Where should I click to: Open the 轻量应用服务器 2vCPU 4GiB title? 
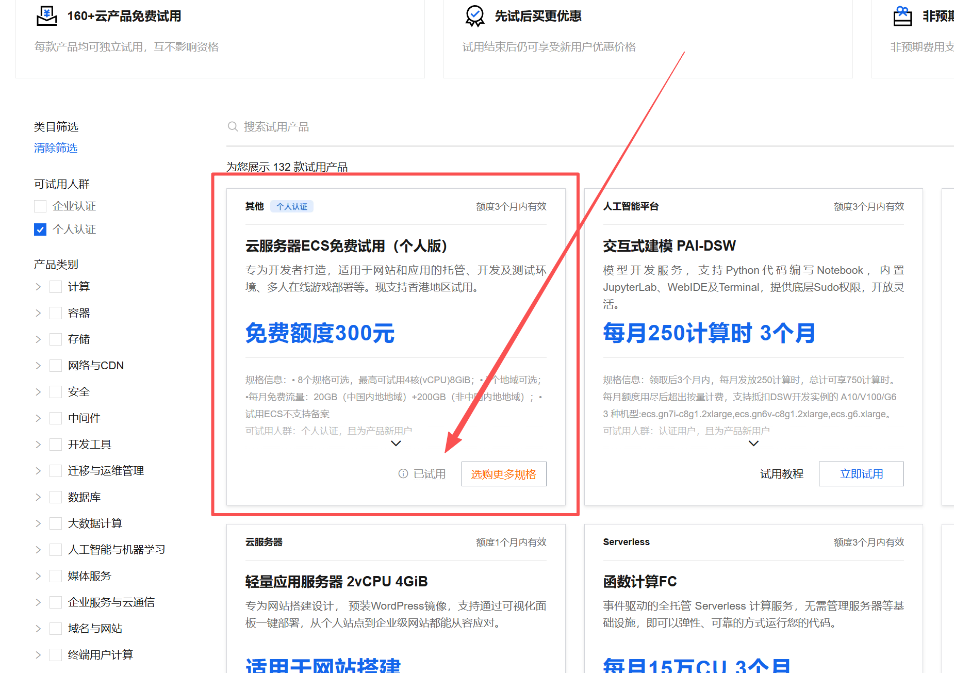point(337,582)
